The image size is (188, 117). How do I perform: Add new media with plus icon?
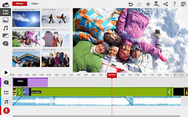coord(148,4)
